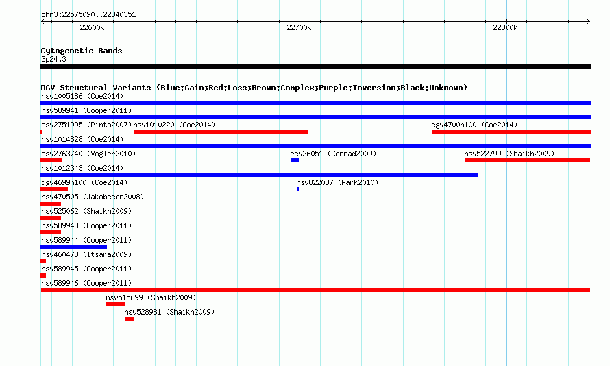Open the nsv589941 (Cooper2011) label
The image size is (610, 366).
click(x=86, y=110)
